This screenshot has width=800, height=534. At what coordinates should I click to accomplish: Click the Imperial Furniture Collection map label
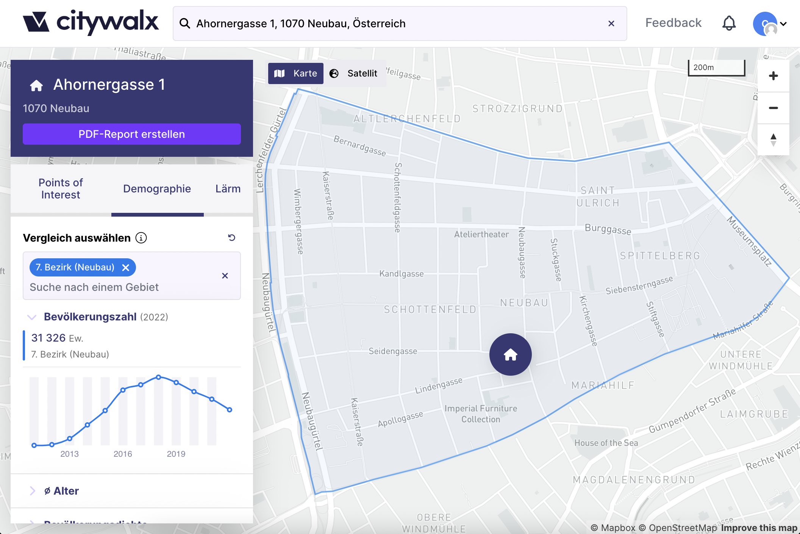481,414
